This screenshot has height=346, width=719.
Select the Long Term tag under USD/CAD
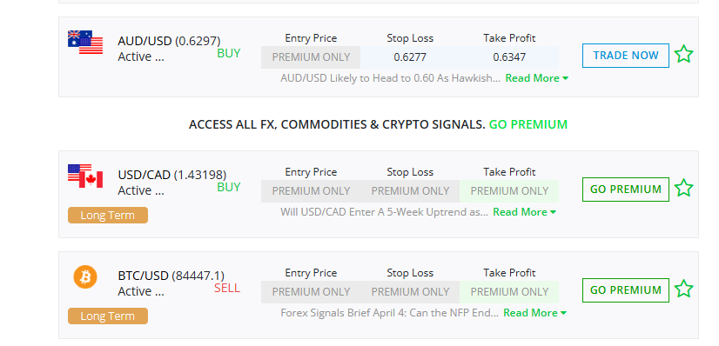[x=108, y=215]
